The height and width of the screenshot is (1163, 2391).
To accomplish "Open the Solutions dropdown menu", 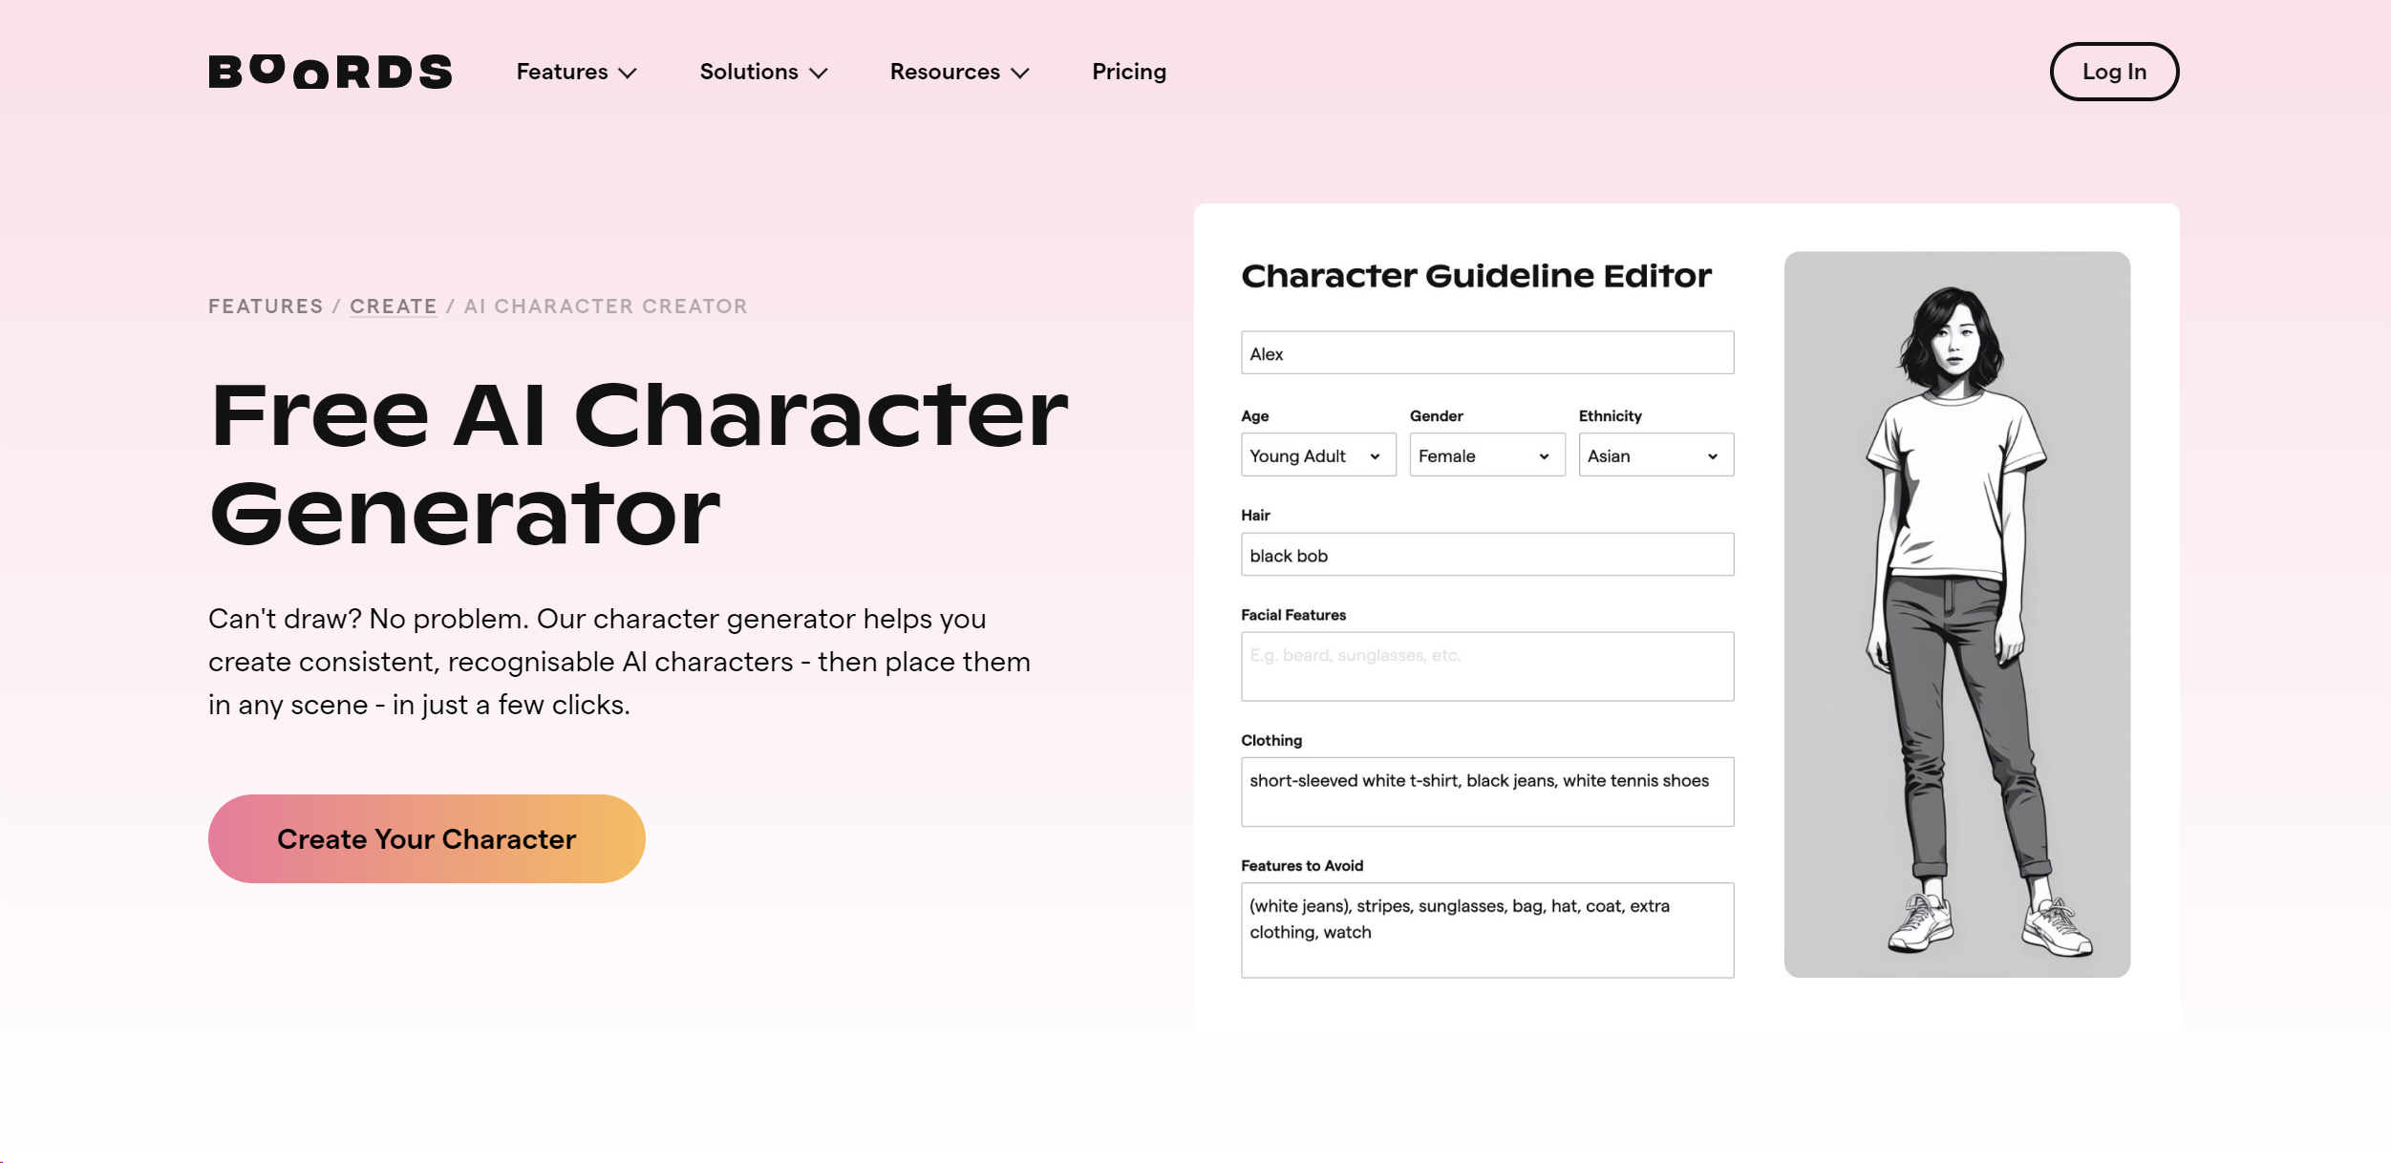I will (x=761, y=70).
